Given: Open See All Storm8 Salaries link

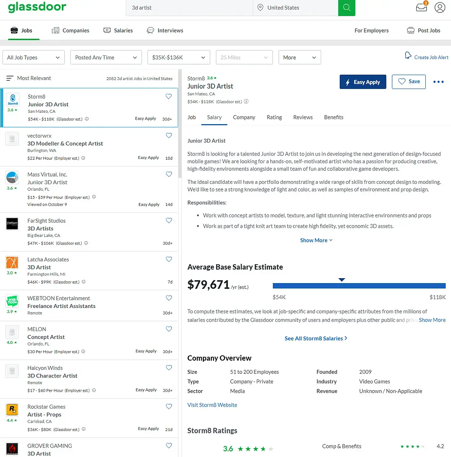Looking at the screenshot, I should click(x=316, y=339).
